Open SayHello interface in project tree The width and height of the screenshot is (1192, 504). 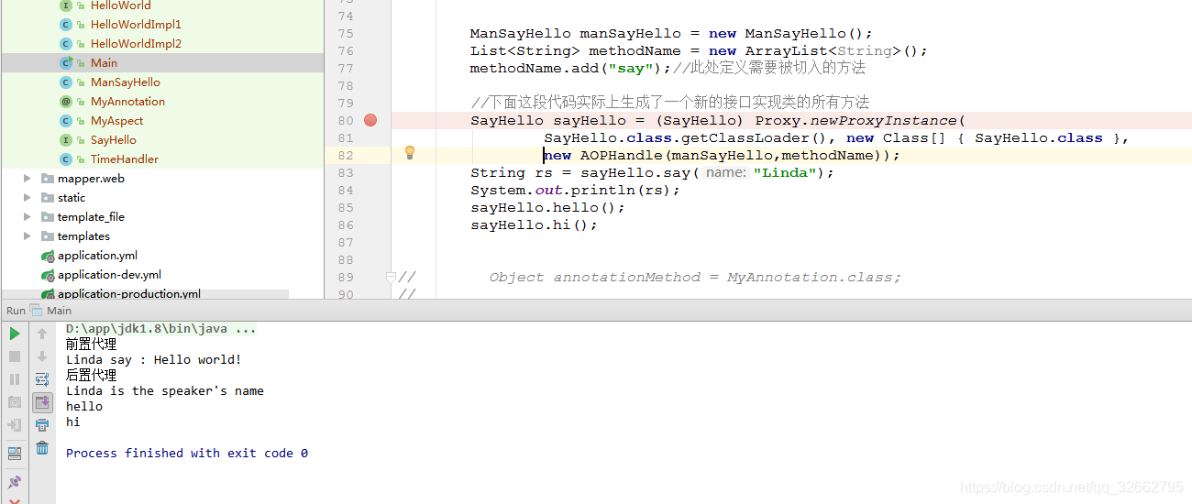pyautogui.click(x=113, y=140)
